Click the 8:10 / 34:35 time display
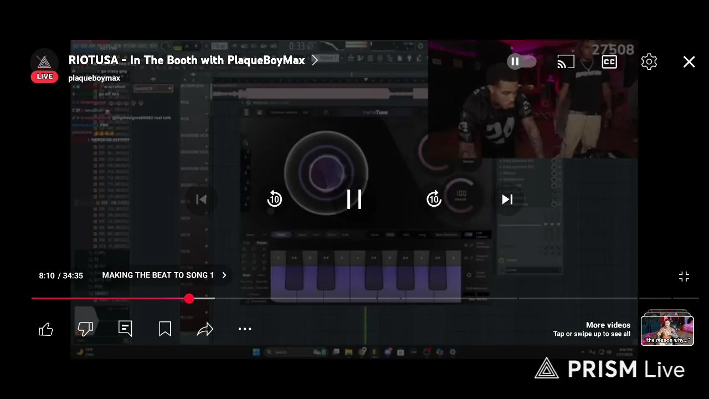The width and height of the screenshot is (709, 399). click(x=61, y=275)
